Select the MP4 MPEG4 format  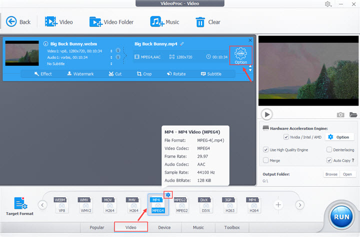(x=157, y=205)
